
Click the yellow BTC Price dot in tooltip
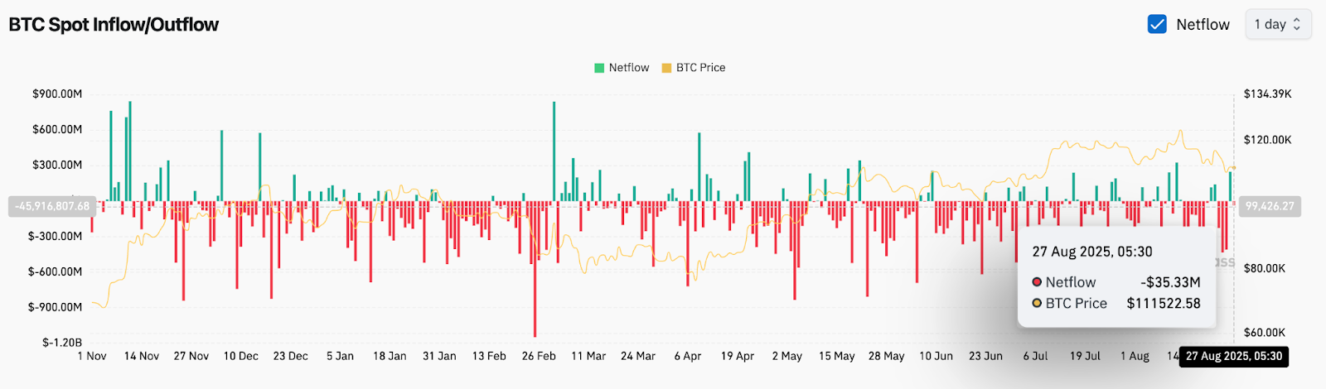1037,304
